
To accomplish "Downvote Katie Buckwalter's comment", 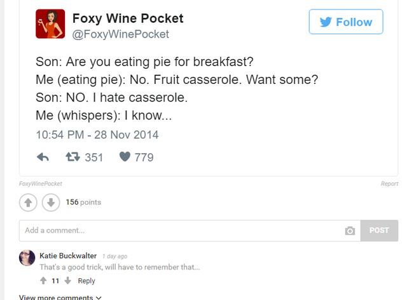I will 67,281.
